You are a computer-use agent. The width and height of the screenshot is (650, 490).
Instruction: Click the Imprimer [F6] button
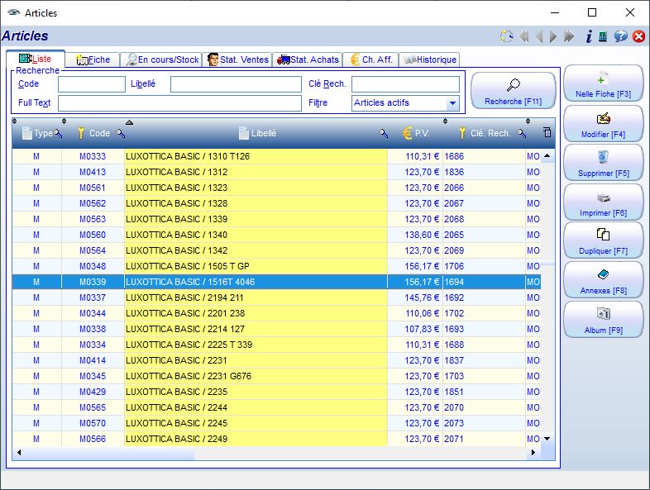[x=603, y=202]
